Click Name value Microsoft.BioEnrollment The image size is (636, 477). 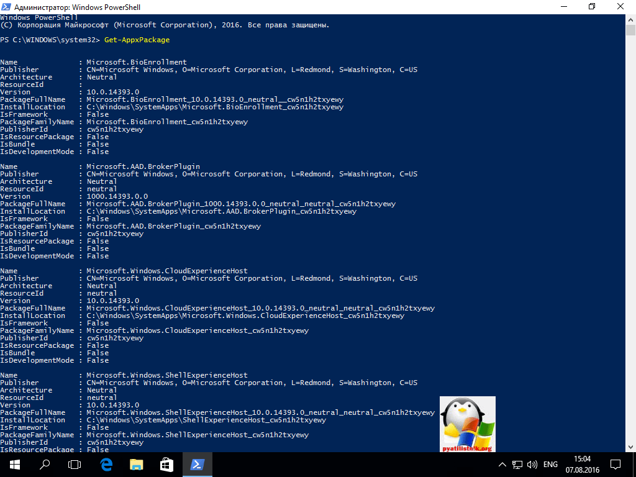(137, 62)
